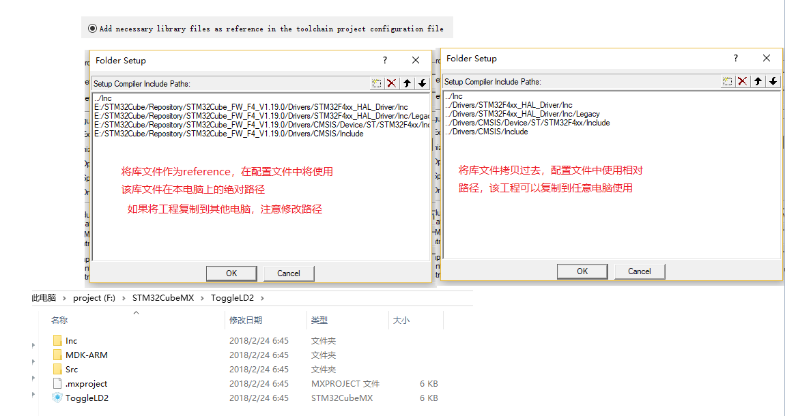Select '../Drivers/STM32F4xx_HAL_Driver/Inc/Legacy' in right list
Image resolution: width=785 pixels, height=416 pixels.
[x=522, y=114]
